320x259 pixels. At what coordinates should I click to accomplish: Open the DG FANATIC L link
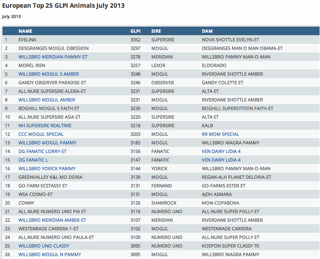(33, 160)
